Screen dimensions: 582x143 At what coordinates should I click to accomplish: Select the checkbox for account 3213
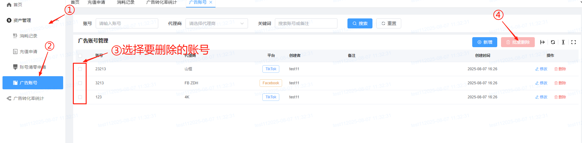80,83
